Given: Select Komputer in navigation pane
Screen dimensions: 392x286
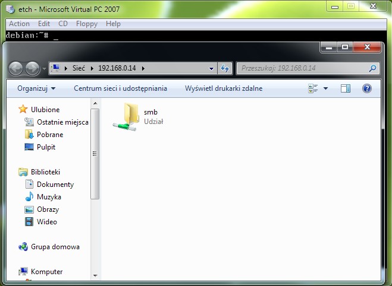Looking at the screenshot, I should point(47,272).
